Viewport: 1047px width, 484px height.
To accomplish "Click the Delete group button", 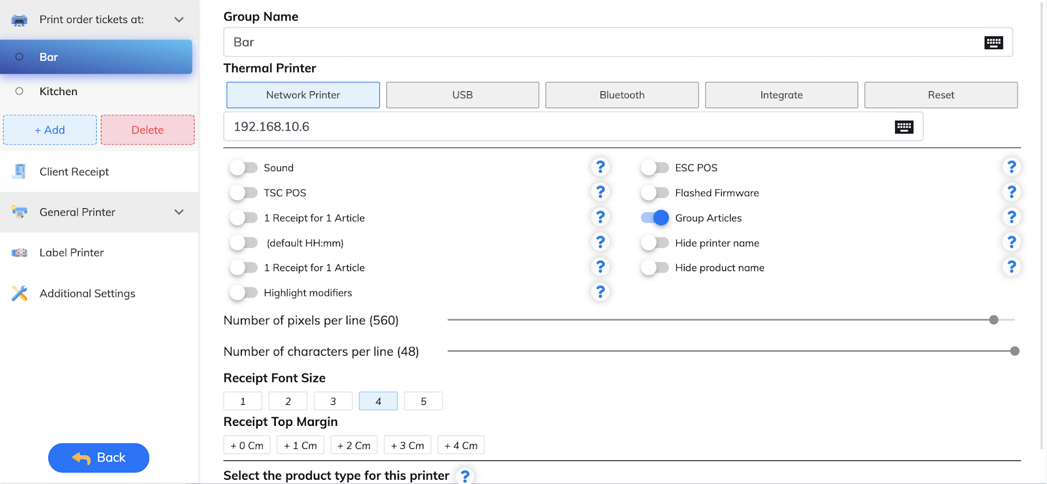I will click(x=148, y=130).
